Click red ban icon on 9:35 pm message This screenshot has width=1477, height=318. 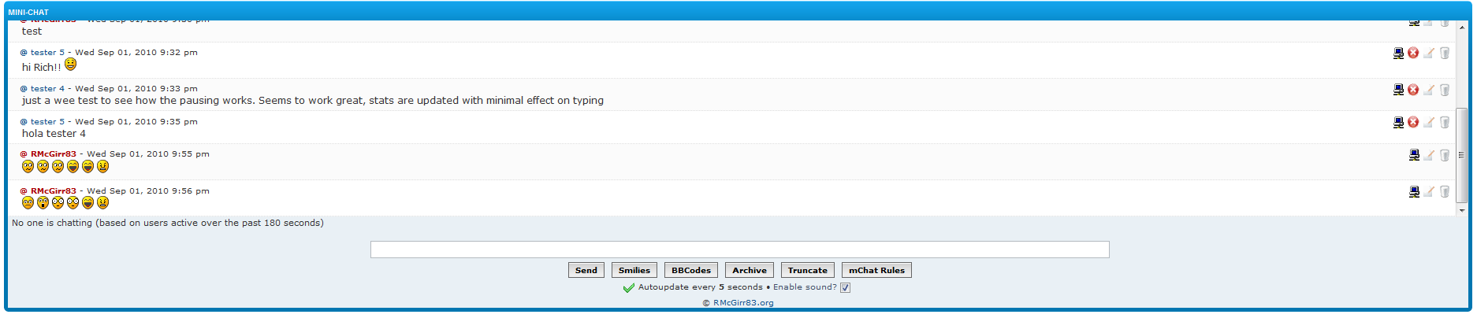[1413, 122]
